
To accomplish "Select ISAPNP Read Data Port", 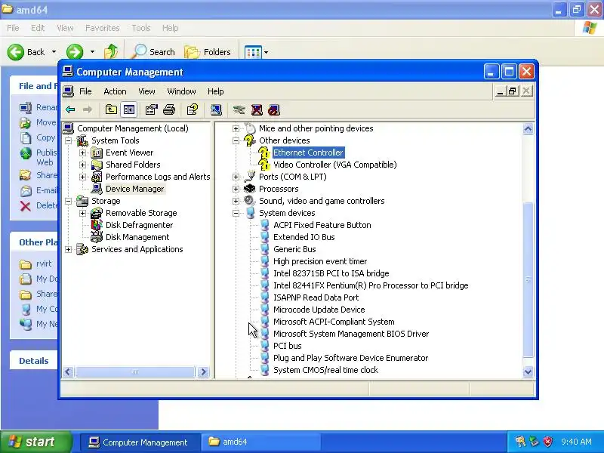I will pyautogui.click(x=316, y=297).
